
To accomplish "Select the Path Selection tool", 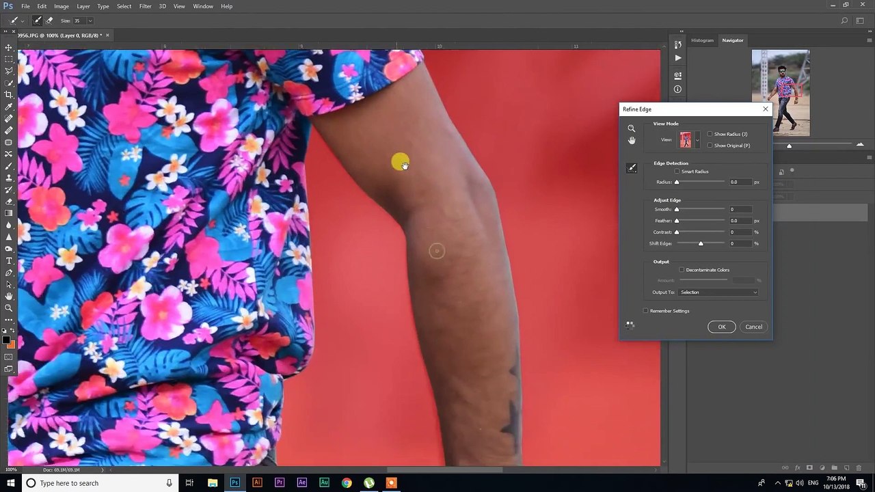I will click(x=9, y=284).
